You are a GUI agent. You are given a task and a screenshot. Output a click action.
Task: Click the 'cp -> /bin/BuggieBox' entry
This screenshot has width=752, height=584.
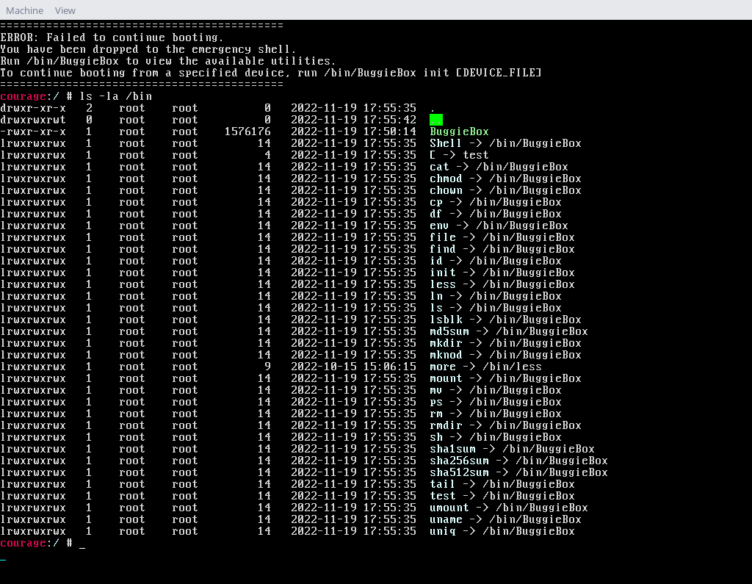(496, 202)
